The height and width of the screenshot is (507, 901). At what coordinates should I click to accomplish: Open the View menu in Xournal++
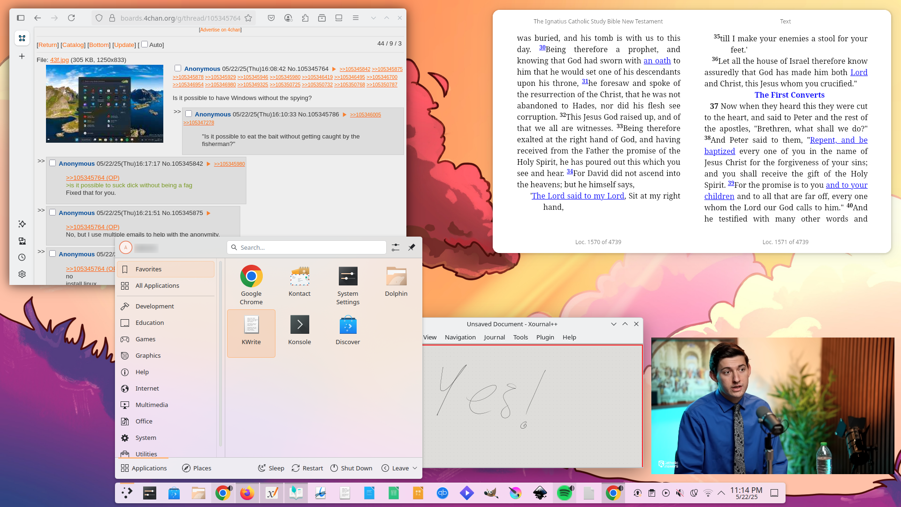tap(430, 337)
